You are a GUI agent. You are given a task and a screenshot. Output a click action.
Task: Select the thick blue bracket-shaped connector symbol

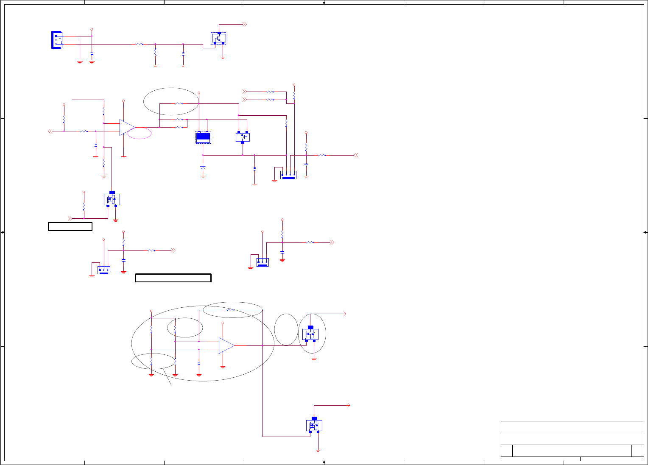[57, 40]
